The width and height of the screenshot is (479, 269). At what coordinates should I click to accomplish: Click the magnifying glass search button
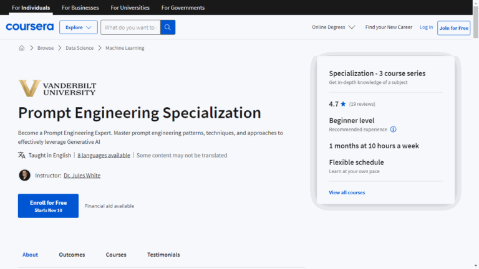click(168, 27)
